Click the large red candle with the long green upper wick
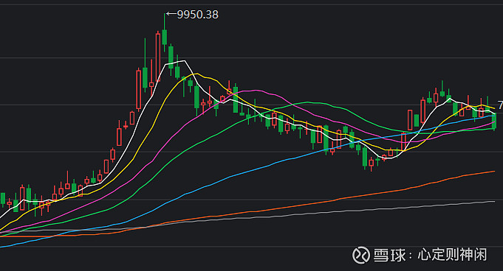 139,90
